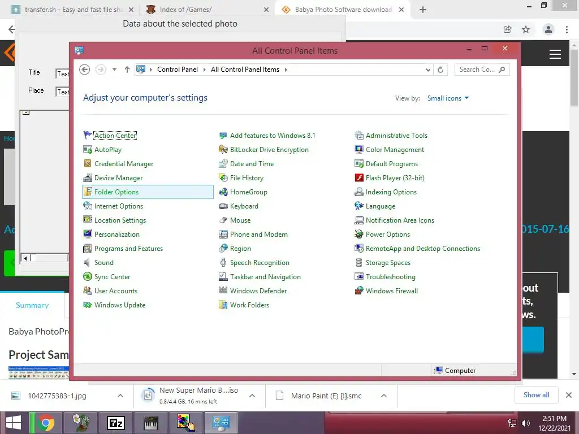Open Programs and Features icon
Screen dimensions: 579x434
click(88, 249)
